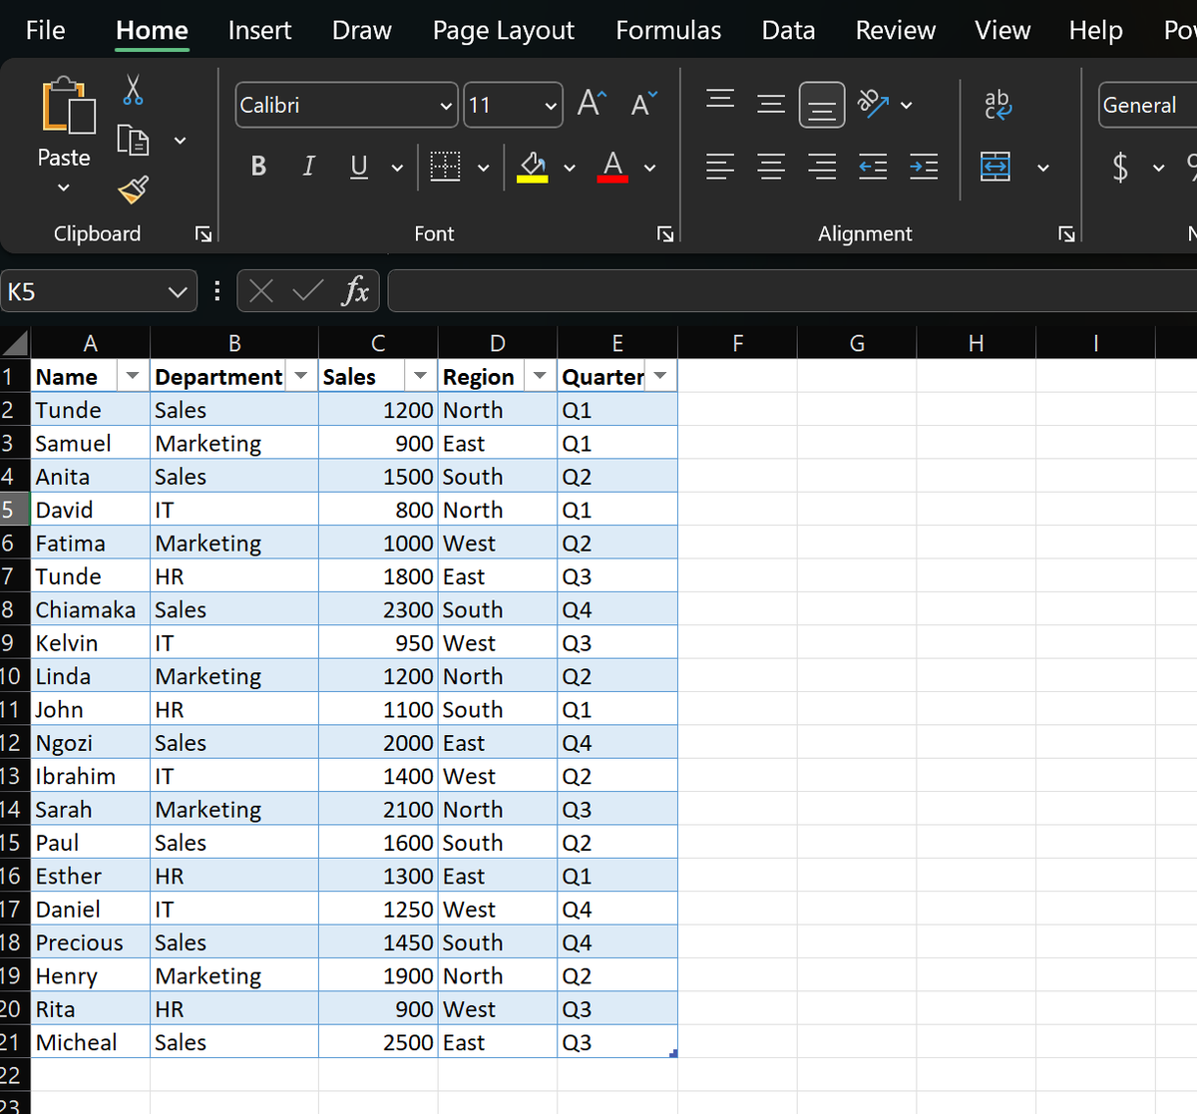The width and height of the screenshot is (1197, 1114).
Task: Open the Department column filter dropdown
Action: [301, 376]
